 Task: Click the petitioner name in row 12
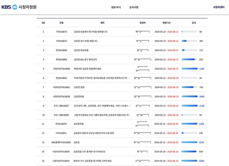[142, 133]
